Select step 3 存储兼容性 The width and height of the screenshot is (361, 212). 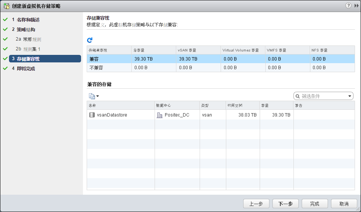[45, 59]
